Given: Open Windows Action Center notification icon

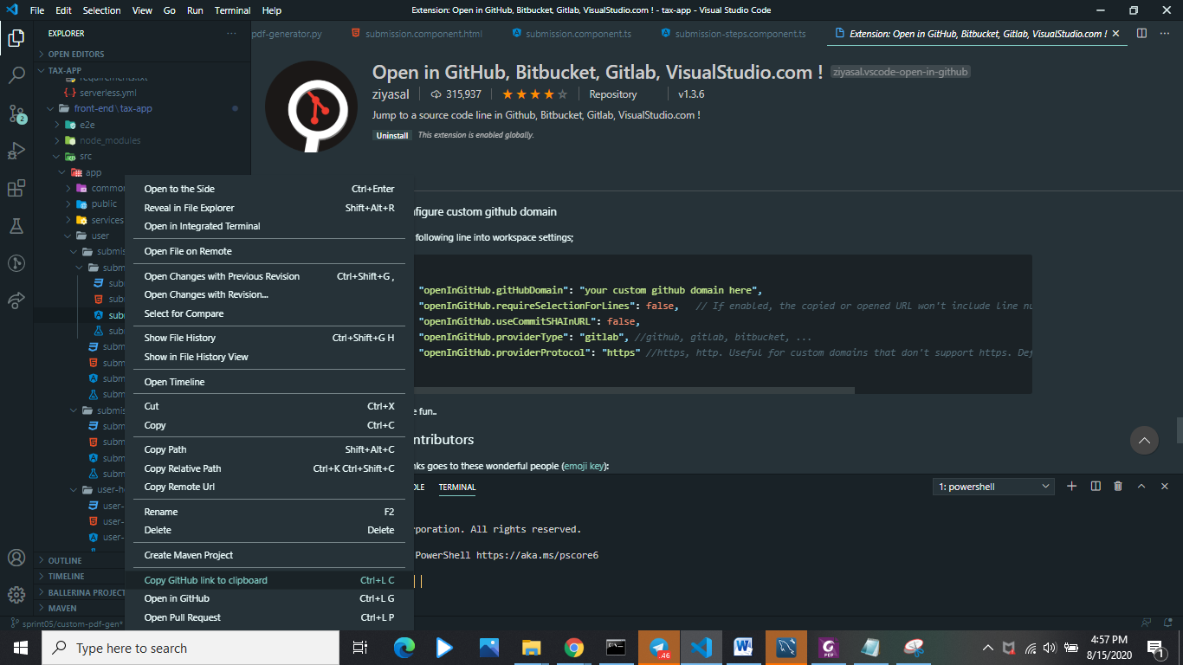Looking at the screenshot, I should click(1154, 648).
